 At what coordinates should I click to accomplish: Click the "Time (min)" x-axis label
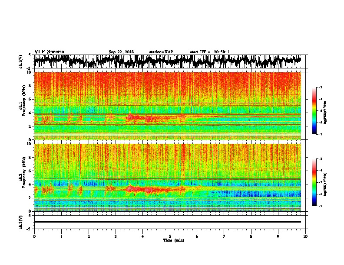(174, 240)
